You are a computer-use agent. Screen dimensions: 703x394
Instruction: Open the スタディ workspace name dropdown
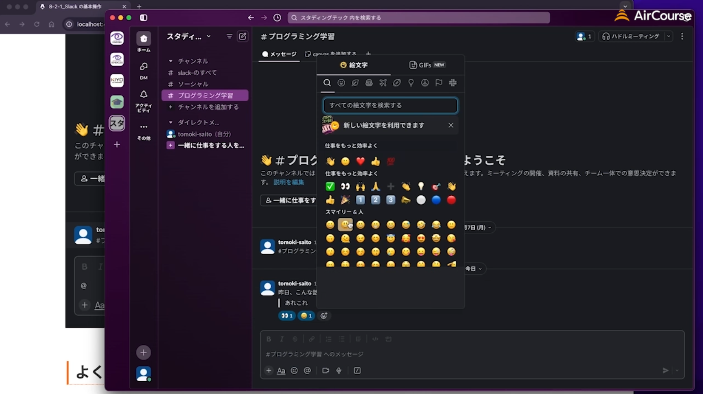click(189, 37)
